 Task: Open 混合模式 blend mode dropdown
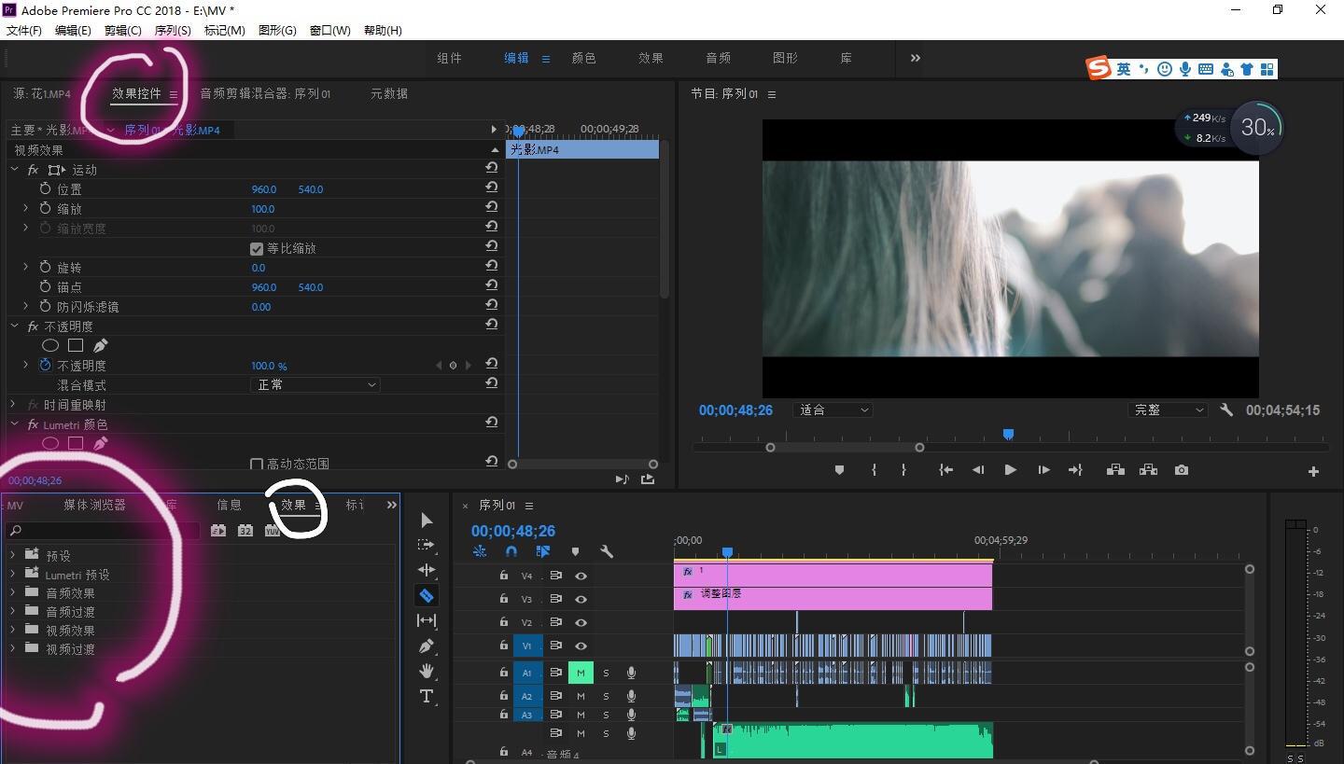(x=315, y=384)
